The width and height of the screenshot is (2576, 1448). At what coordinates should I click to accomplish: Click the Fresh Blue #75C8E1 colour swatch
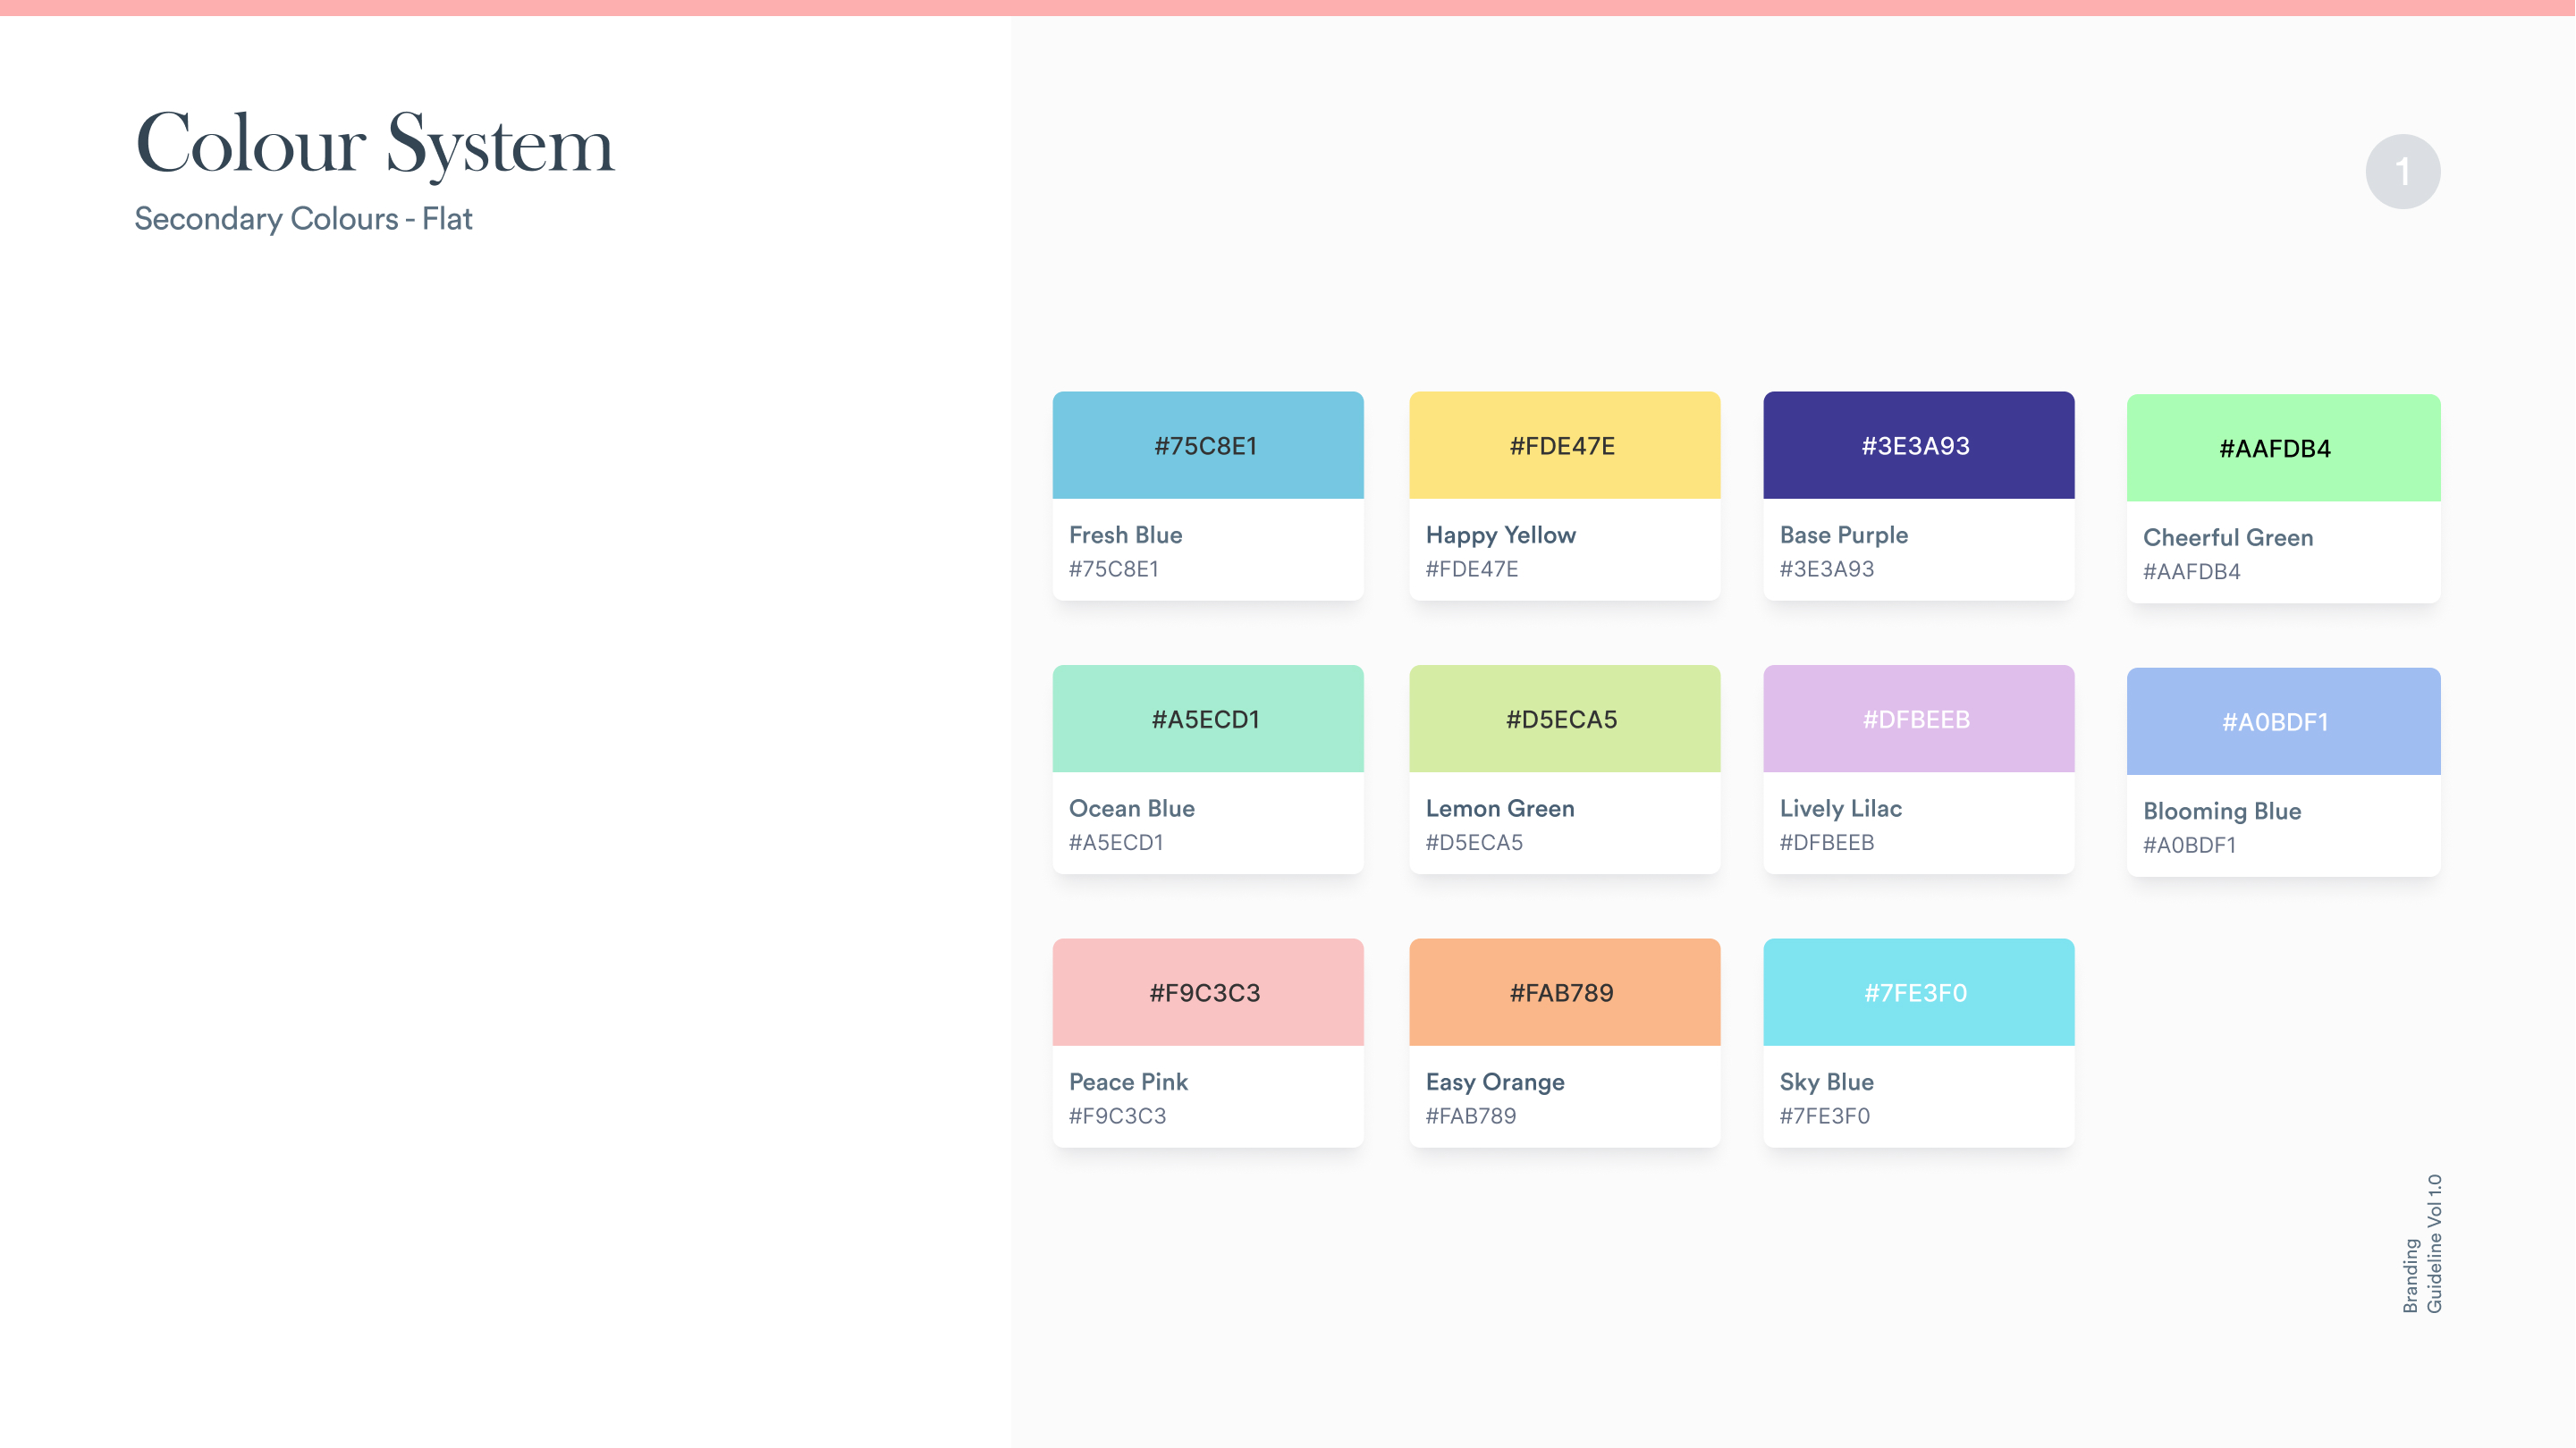1208,445
